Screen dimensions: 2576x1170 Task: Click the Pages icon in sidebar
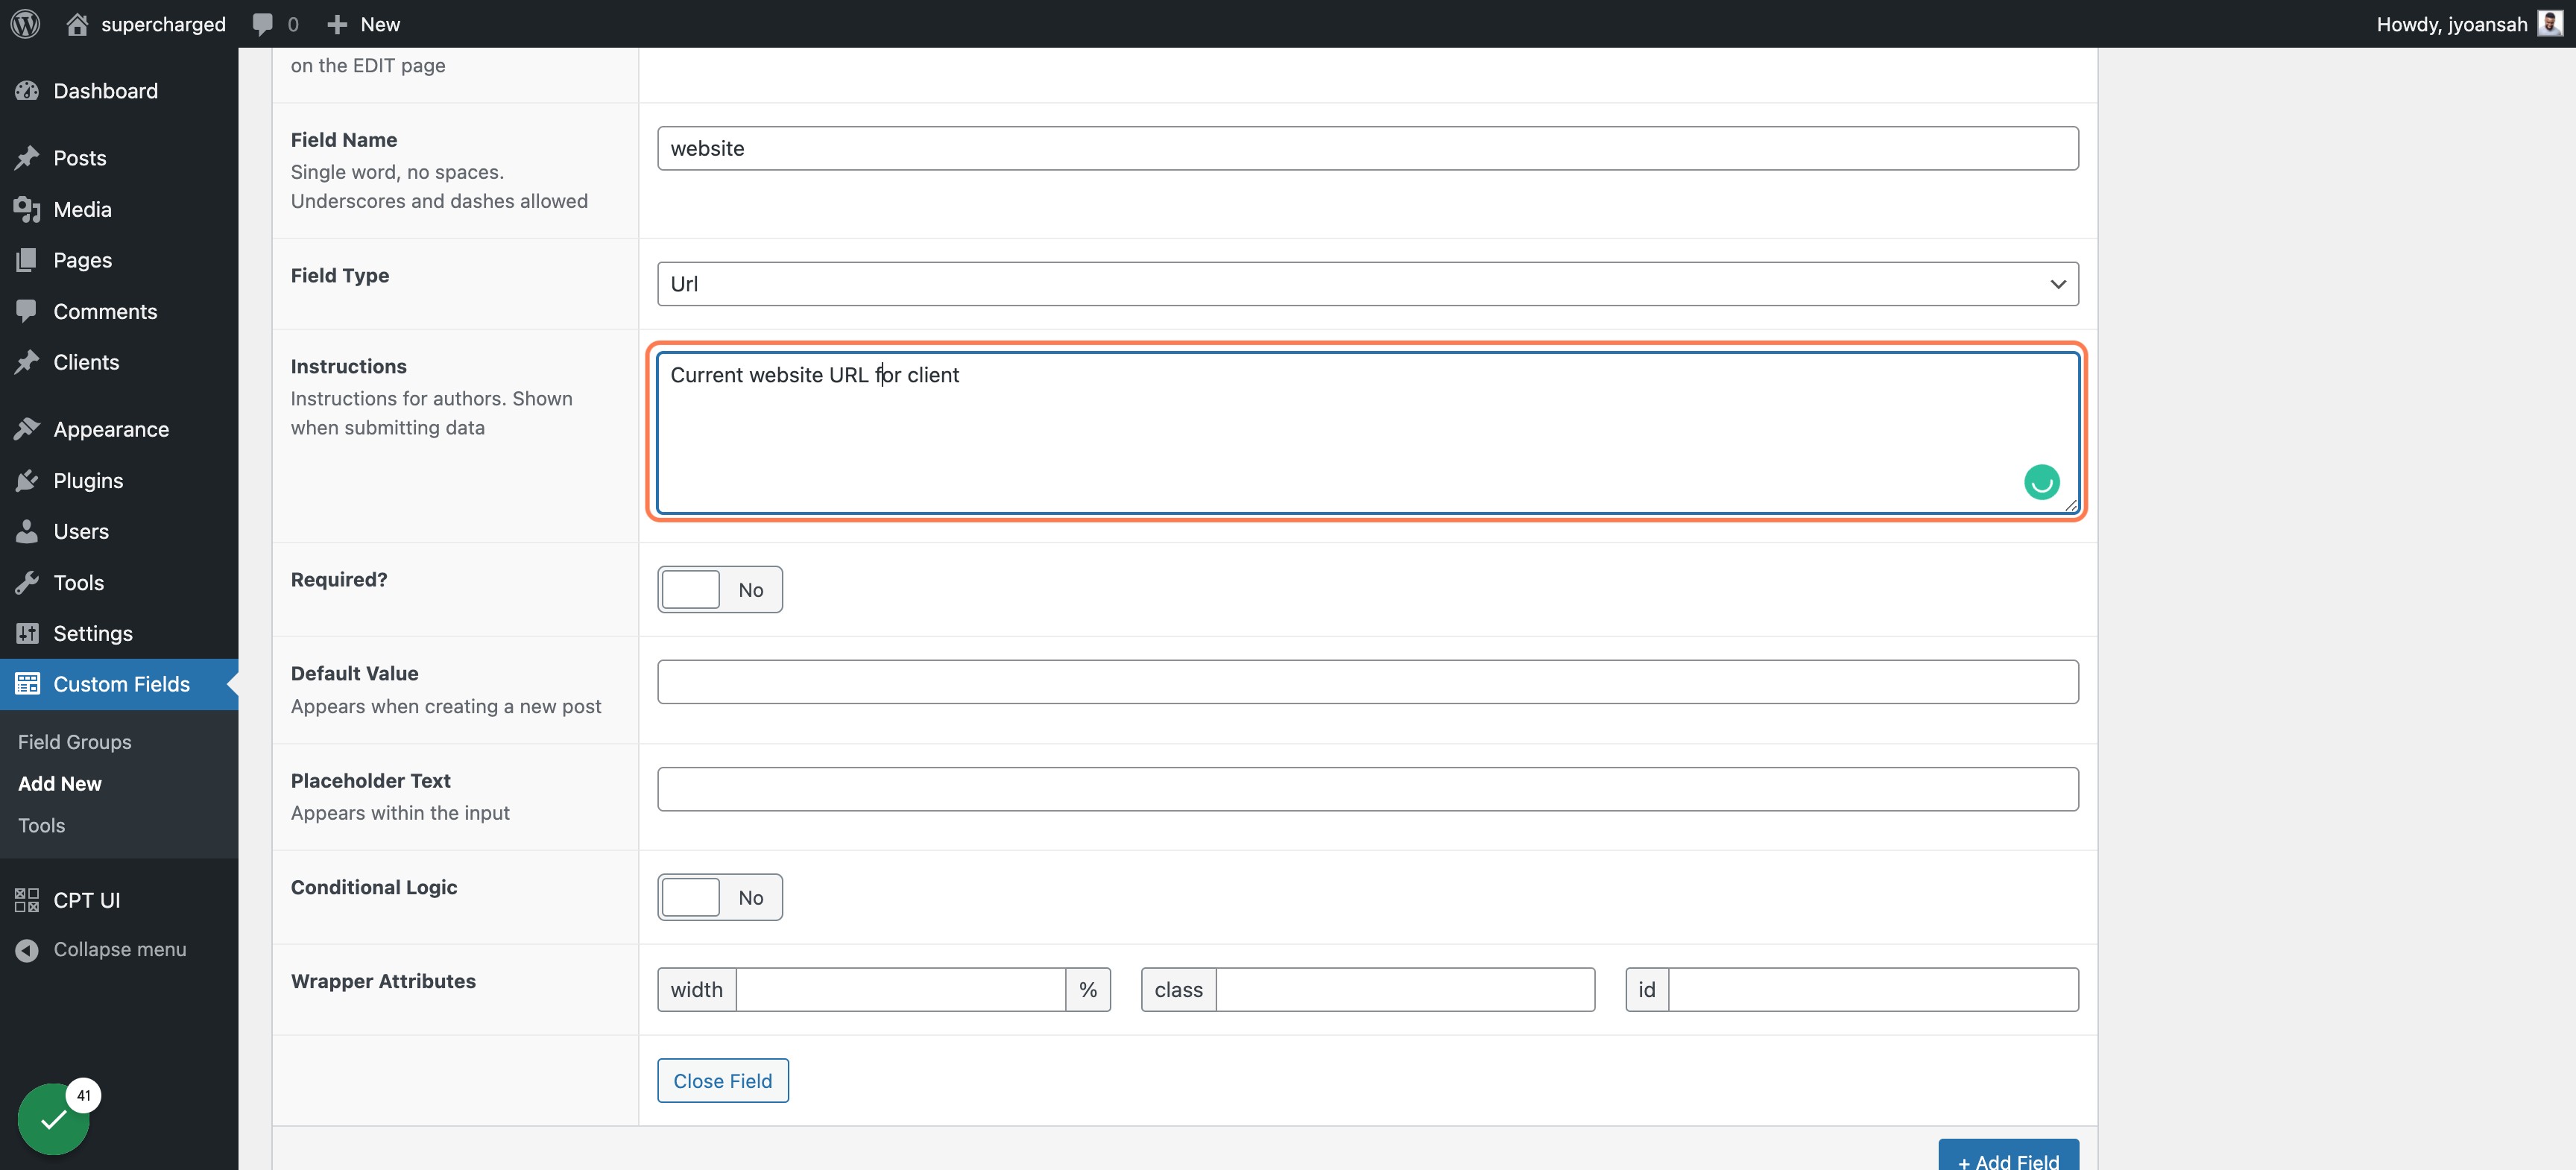point(27,260)
